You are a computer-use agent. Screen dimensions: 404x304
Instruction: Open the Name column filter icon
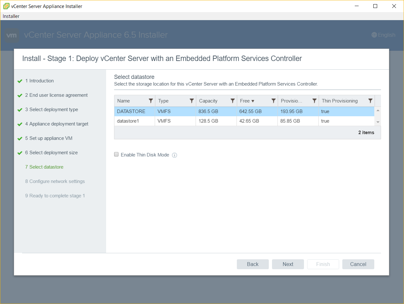point(151,101)
